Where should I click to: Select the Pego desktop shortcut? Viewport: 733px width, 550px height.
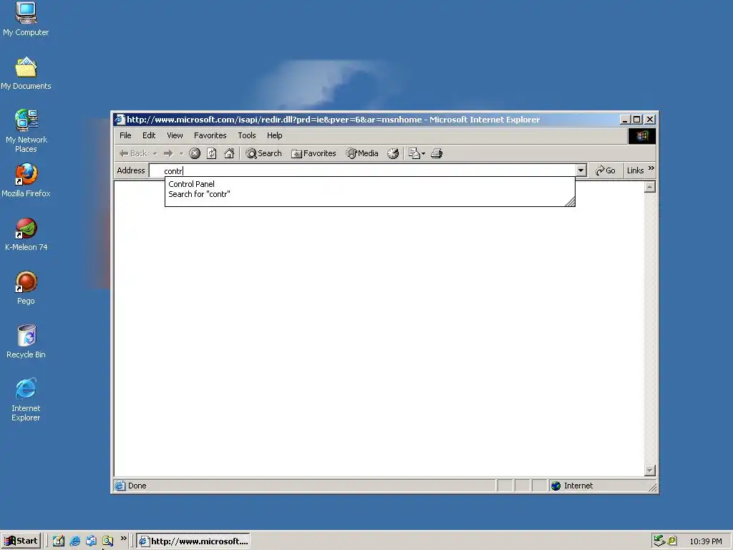click(26, 288)
